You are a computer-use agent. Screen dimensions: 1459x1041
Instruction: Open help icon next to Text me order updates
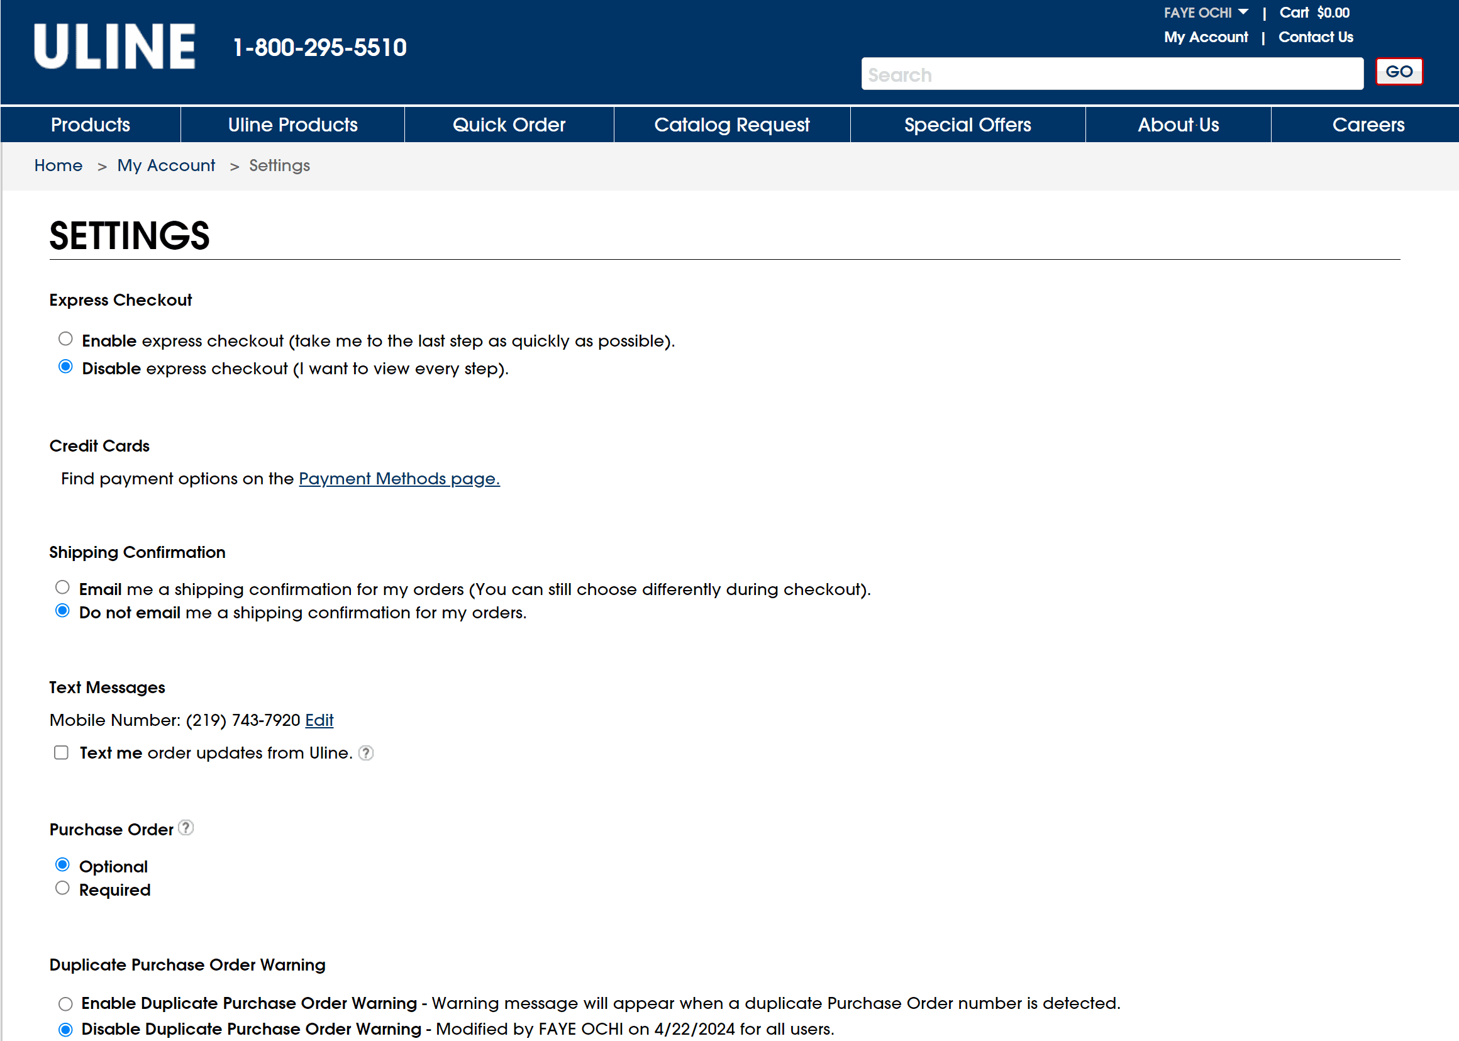click(366, 752)
